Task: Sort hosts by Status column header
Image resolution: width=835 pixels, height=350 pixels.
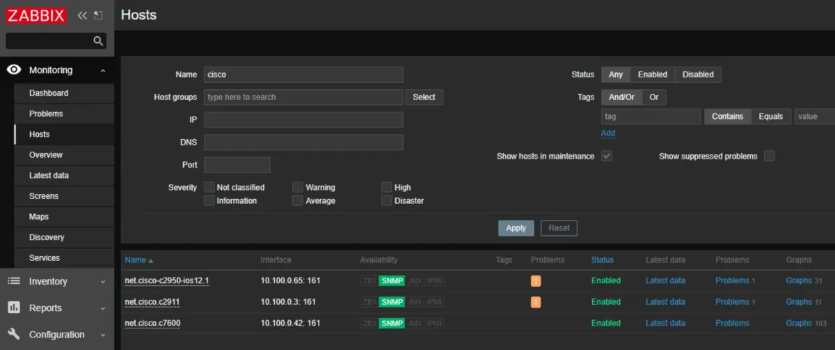Action: click(x=603, y=260)
